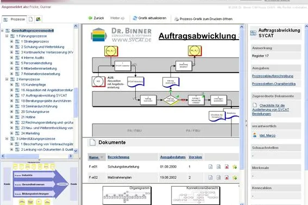Open Checkliste für die Auslieferung link

pyautogui.click(x=271, y=110)
